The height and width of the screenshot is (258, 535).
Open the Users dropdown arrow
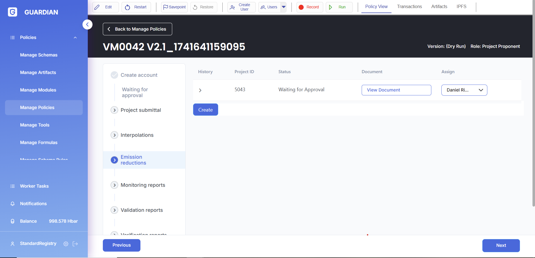284,7
